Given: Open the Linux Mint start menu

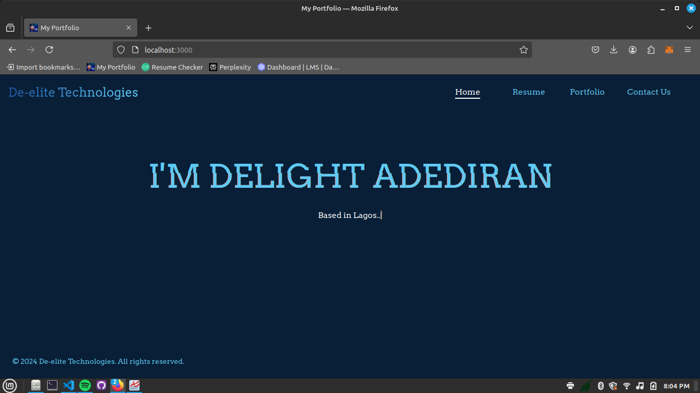Looking at the screenshot, I should tap(10, 385).
